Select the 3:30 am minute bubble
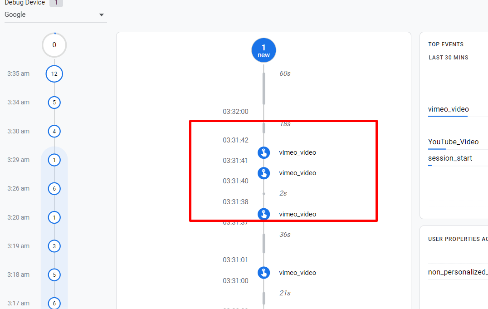This screenshot has width=488, height=309. [54, 132]
